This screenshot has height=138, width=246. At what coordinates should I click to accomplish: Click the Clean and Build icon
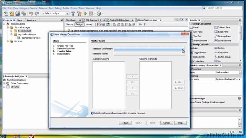pyautogui.click(x=79, y=14)
